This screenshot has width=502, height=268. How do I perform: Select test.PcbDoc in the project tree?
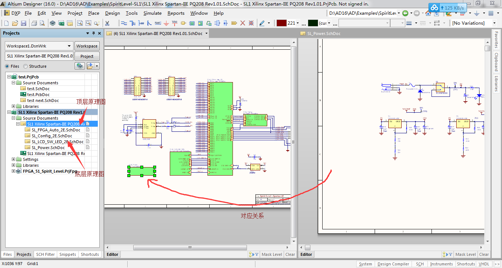coord(38,95)
